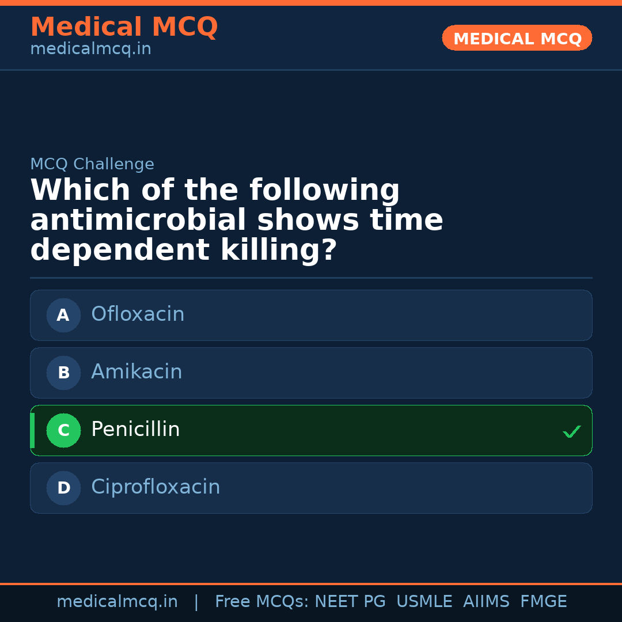This screenshot has width=622, height=622.
Task: Click the FMGE footer label
Action: [x=543, y=602]
